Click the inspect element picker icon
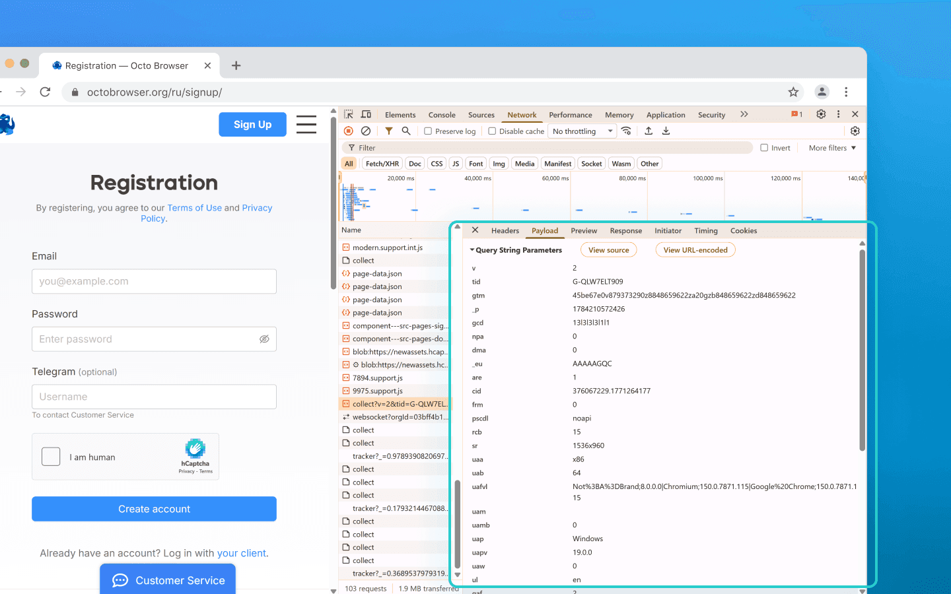The image size is (951, 594). tap(349, 114)
